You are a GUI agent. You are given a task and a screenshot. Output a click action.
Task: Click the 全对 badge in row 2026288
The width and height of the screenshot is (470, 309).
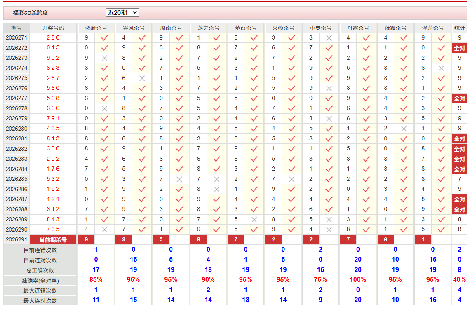tap(460, 209)
